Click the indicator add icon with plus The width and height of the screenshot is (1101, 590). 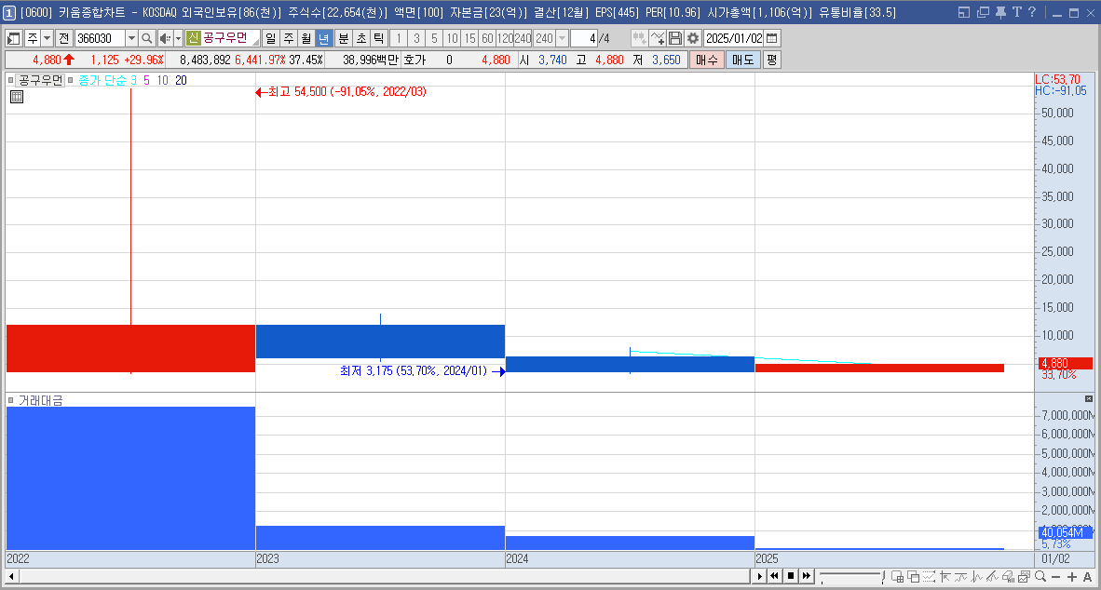639,38
